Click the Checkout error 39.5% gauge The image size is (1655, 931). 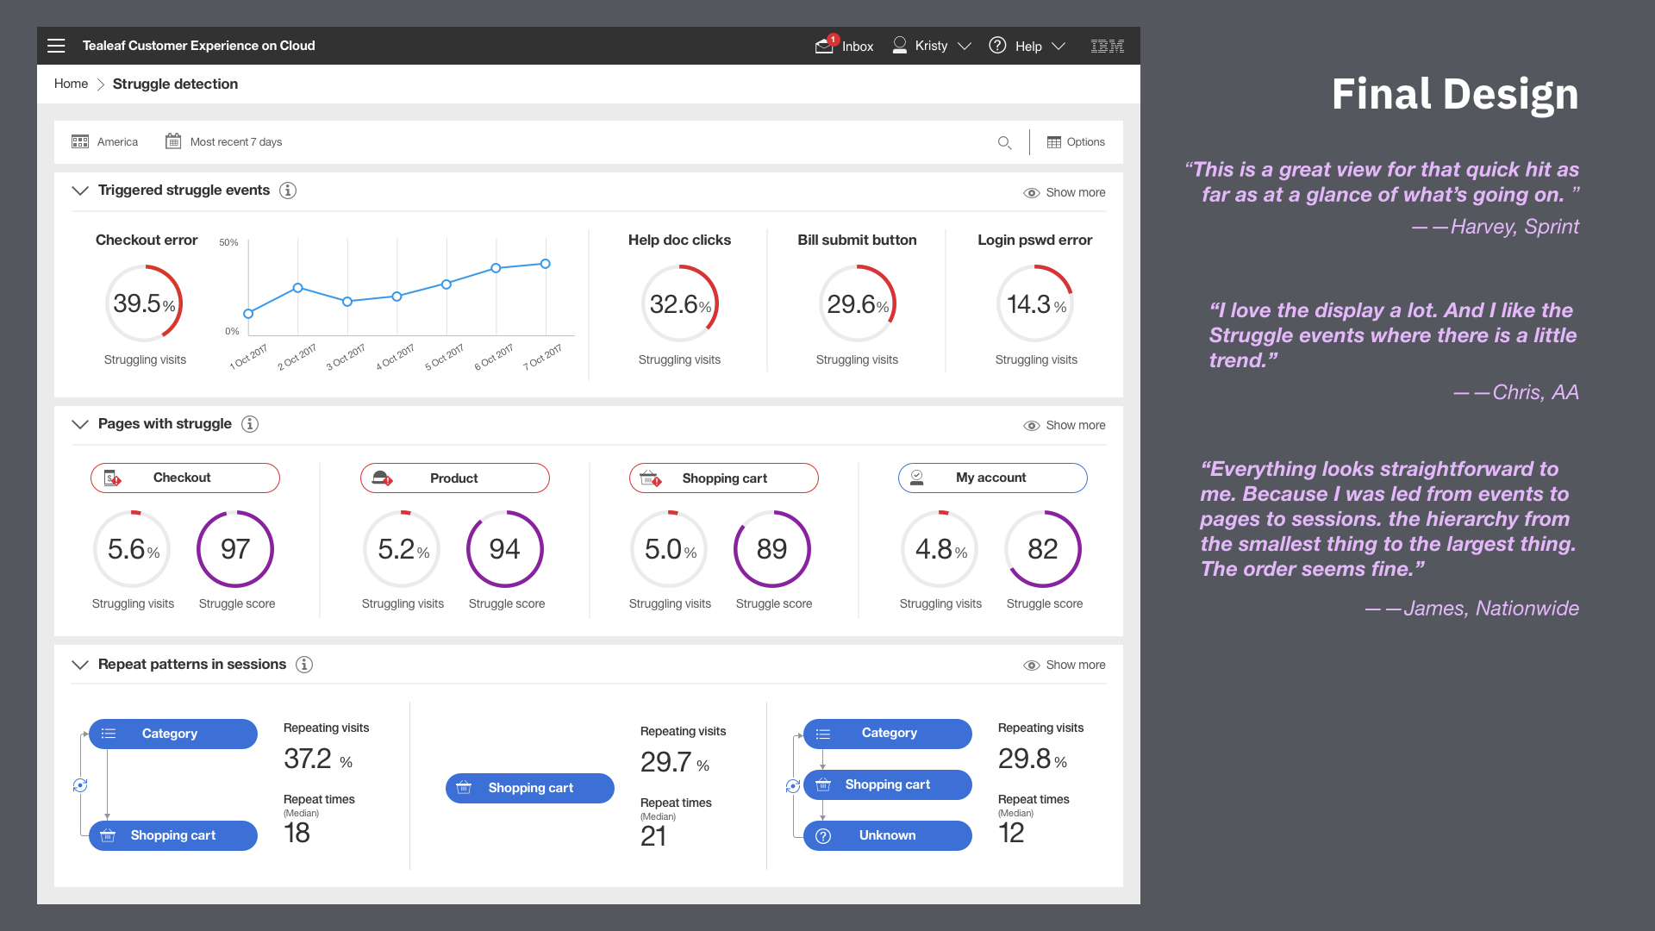(x=144, y=303)
